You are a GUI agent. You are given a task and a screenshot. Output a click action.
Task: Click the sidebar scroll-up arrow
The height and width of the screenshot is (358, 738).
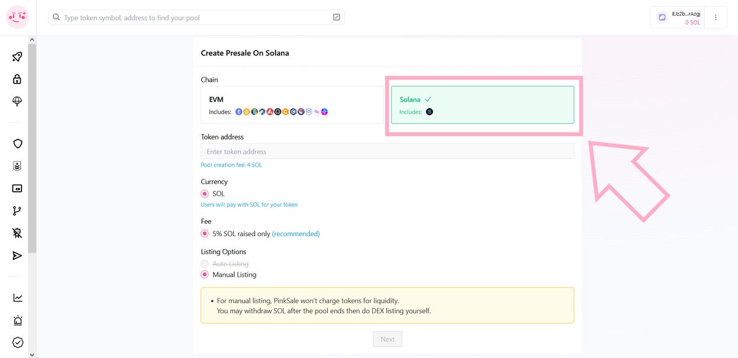(x=32, y=39)
